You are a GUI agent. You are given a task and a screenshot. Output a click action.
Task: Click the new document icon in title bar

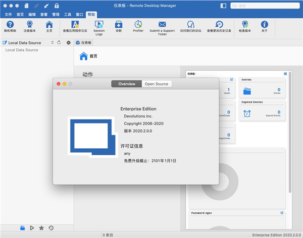26,6
